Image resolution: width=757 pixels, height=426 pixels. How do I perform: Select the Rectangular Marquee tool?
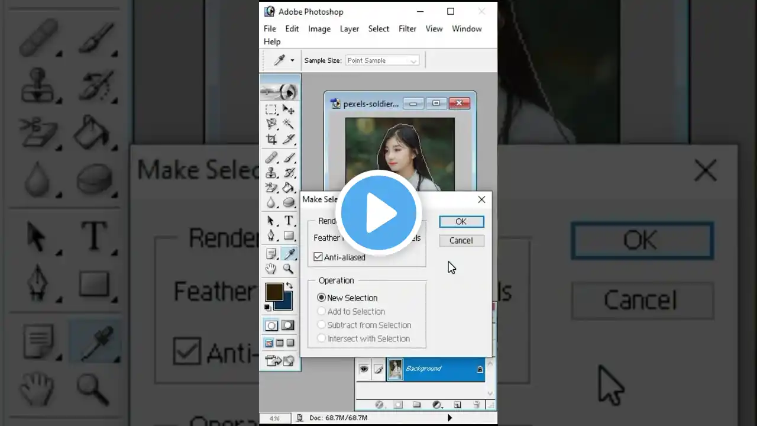point(271,109)
